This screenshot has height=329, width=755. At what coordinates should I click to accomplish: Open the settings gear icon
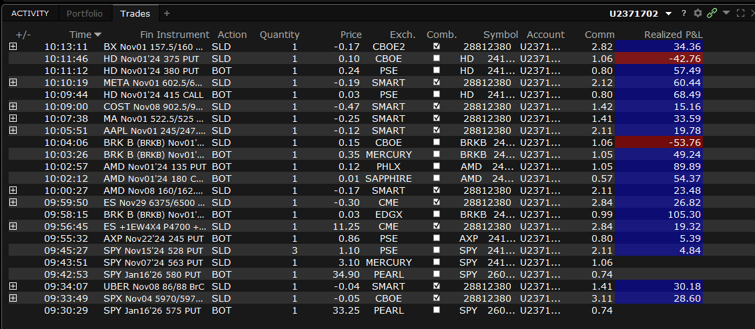tap(698, 13)
